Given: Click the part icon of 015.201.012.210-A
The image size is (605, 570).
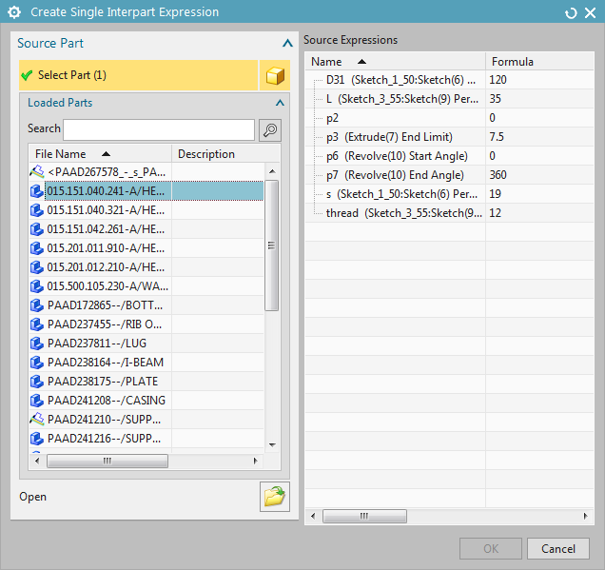Looking at the screenshot, I should [37, 267].
